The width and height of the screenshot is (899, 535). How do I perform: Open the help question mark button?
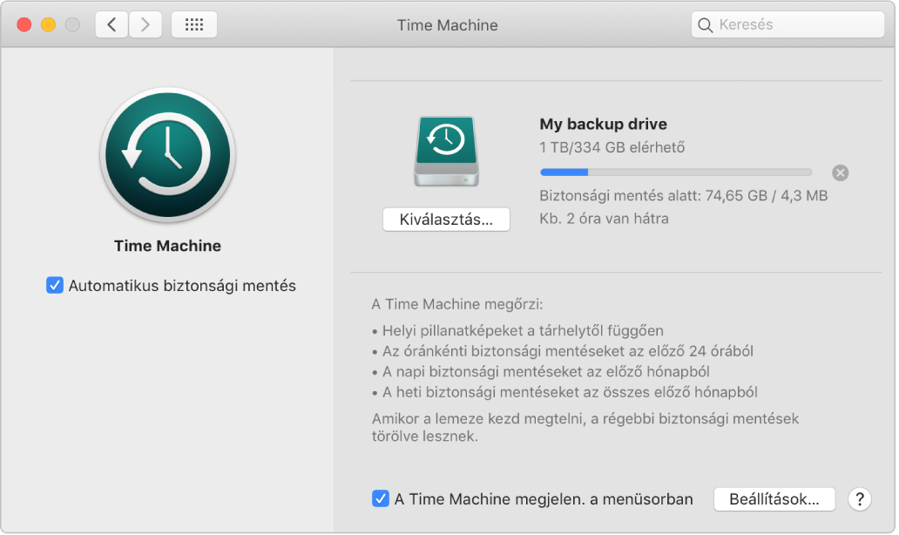859,499
